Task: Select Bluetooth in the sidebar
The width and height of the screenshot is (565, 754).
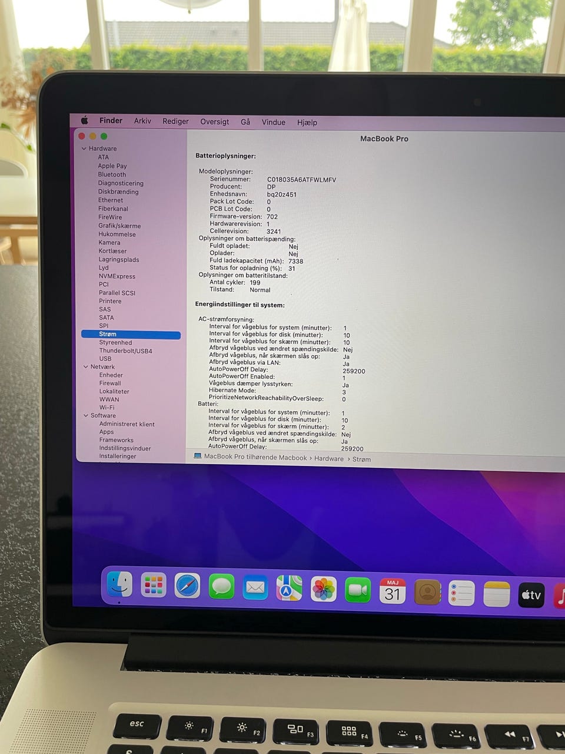Action: 112,174
